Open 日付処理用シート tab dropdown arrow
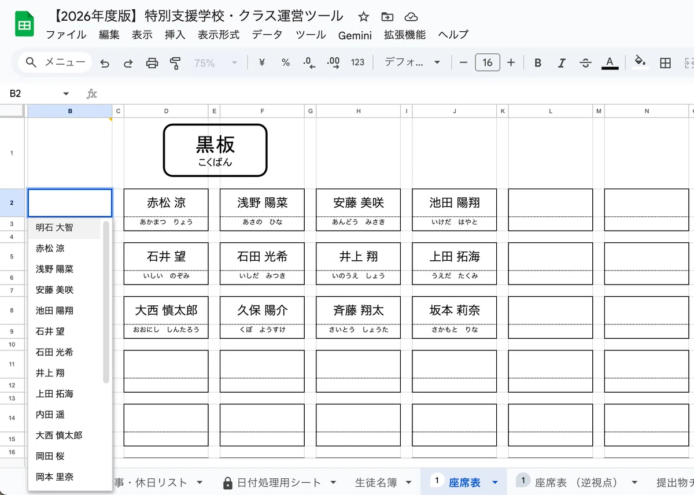The width and height of the screenshot is (694, 495). tap(333, 482)
